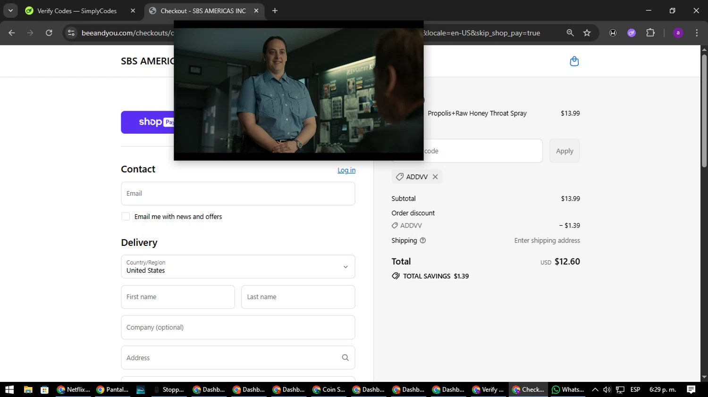708x397 pixels.
Task: Click the page vertical scrollbar
Action: pyautogui.click(x=704, y=111)
